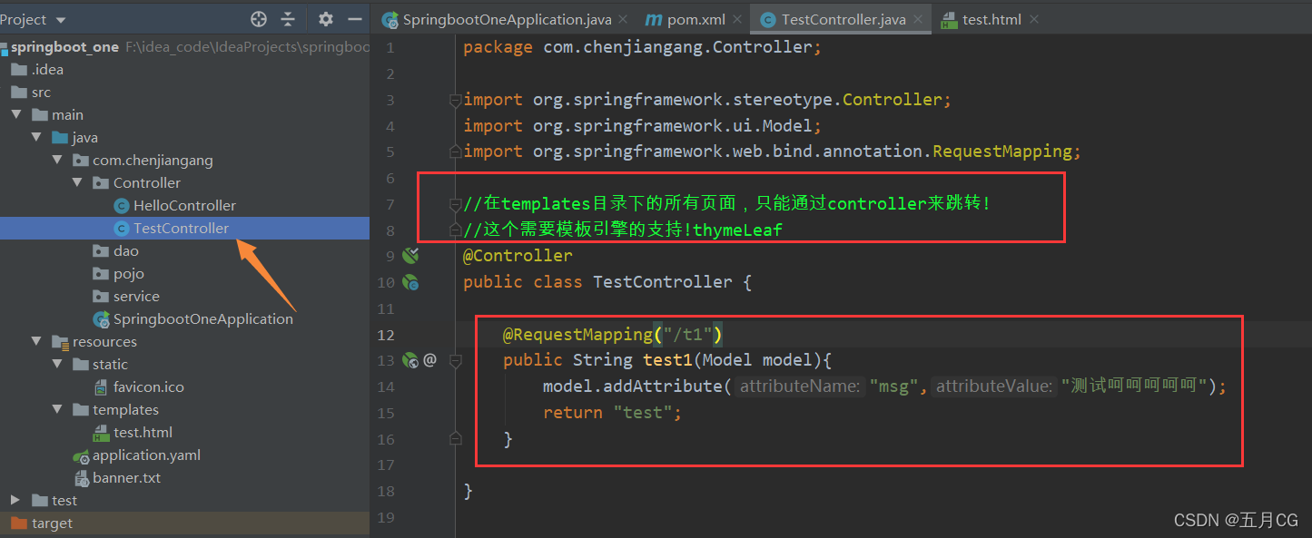Screen dimensions: 1312x538
Task: Fold the imports block at line 3
Action: [456, 100]
